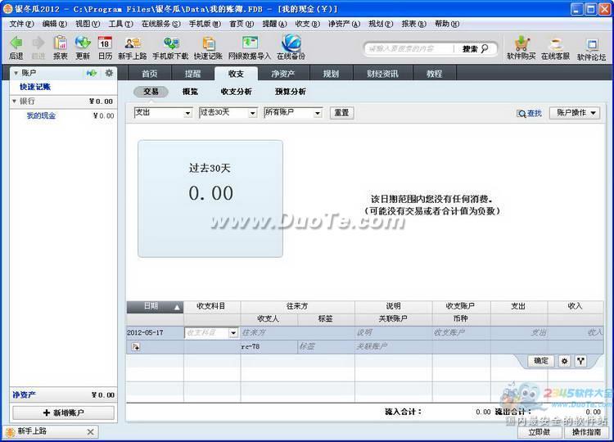Viewport: 614px width, 442px height.
Task: Collapse the 银行 account group
Action: tap(14, 101)
